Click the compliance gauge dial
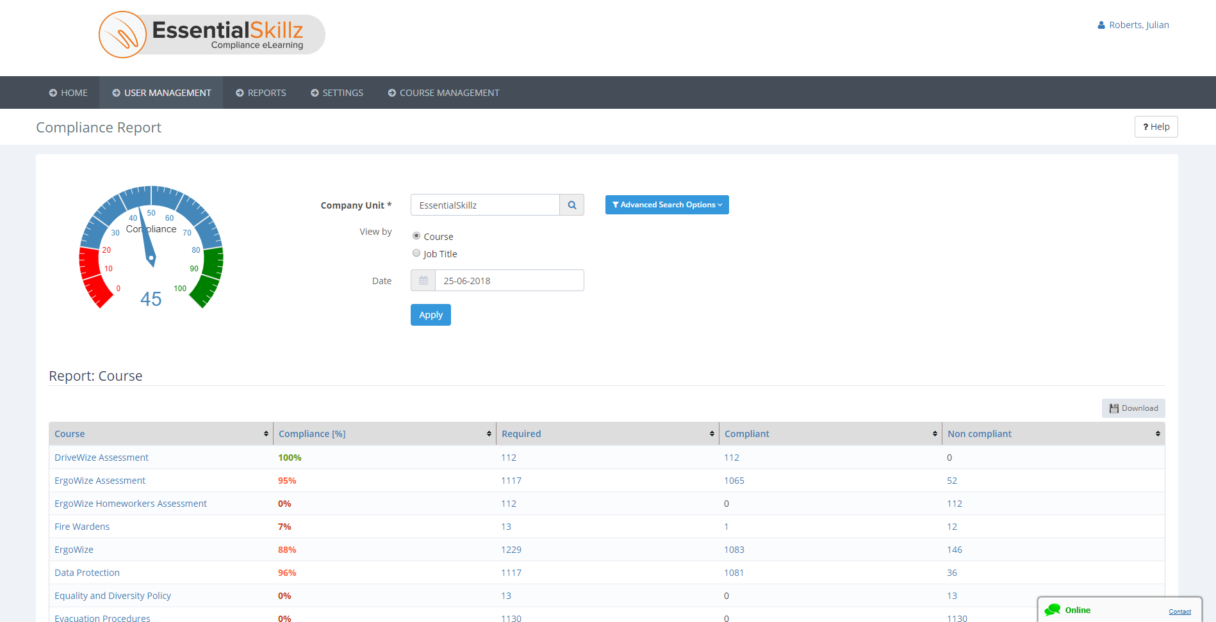 [x=151, y=247]
